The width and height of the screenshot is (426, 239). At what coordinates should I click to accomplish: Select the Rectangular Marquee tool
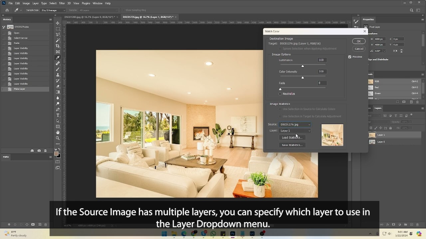pos(58,29)
